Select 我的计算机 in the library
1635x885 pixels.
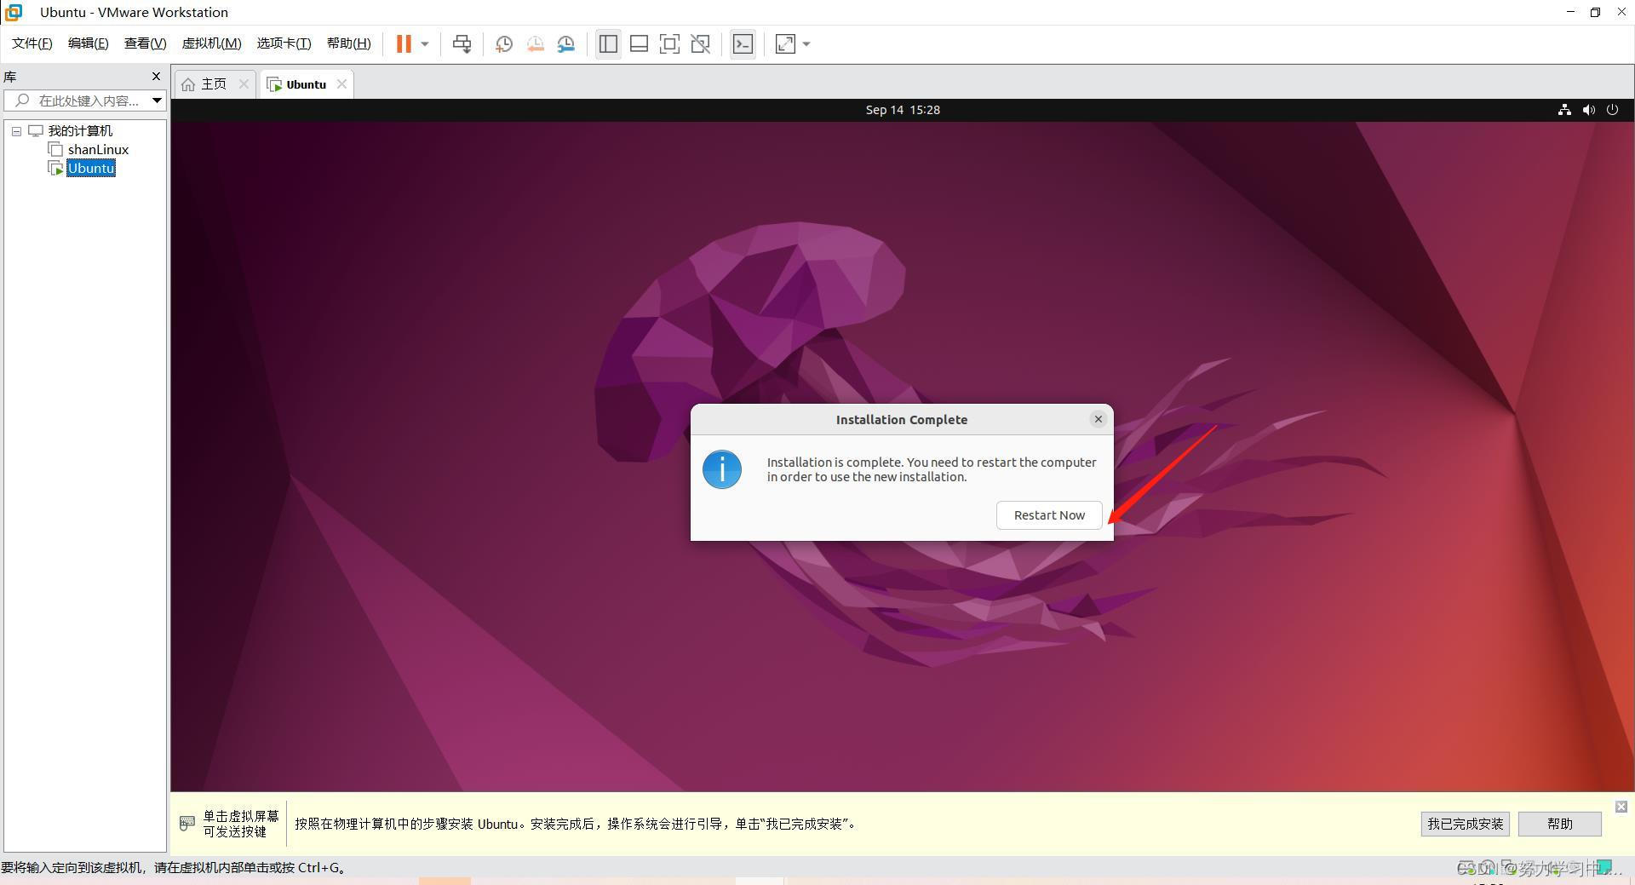pyautogui.click(x=80, y=130)
